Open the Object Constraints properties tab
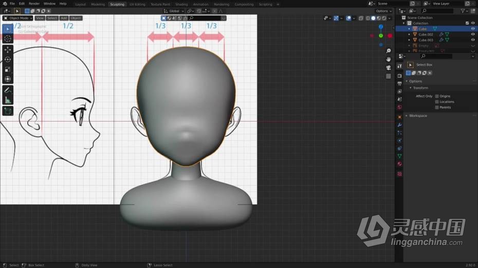This screenshot has height=268, width=478. click(x=399, y=149)
